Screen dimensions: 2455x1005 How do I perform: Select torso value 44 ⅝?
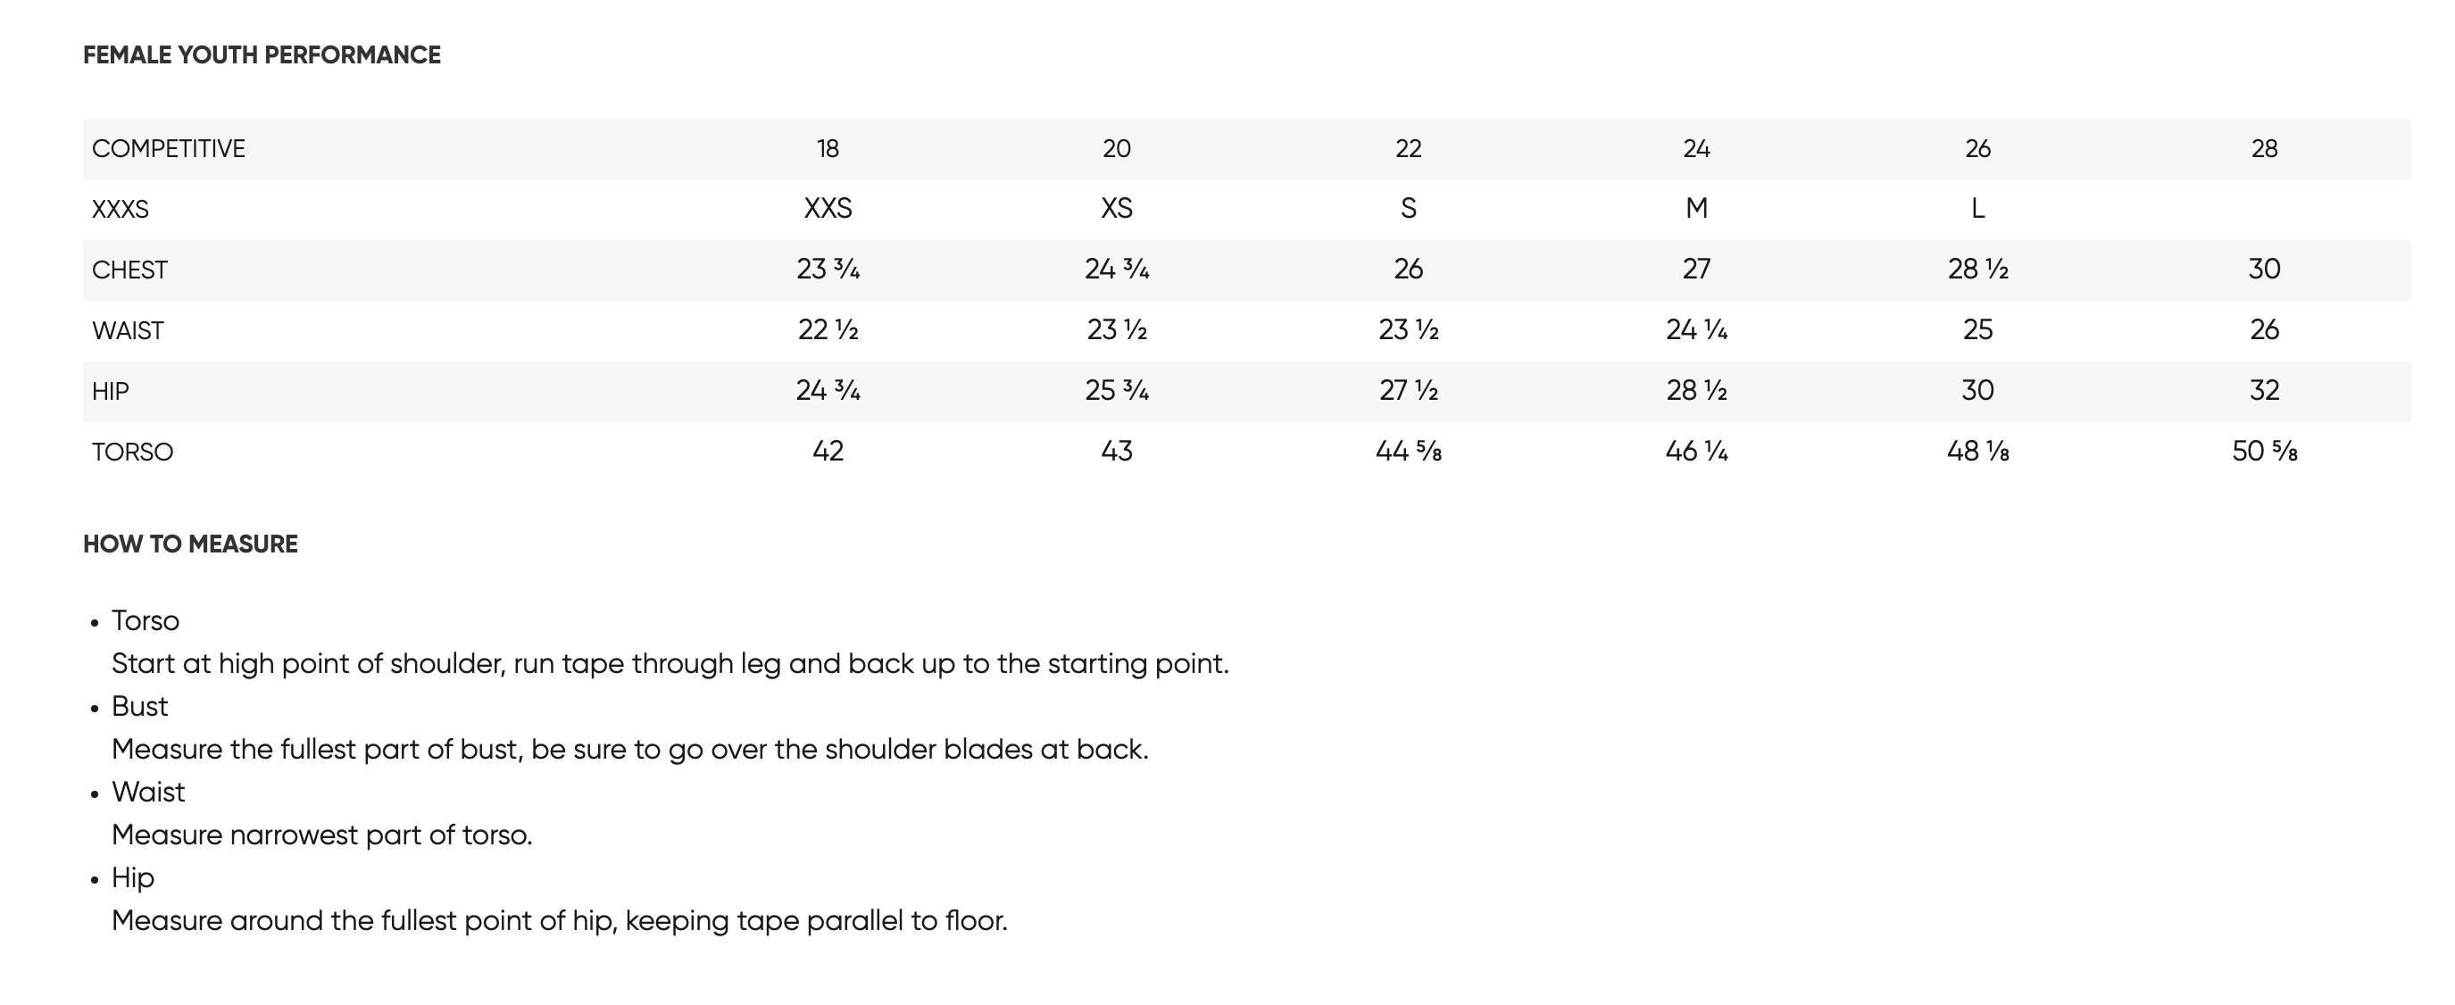(1409, 451)
